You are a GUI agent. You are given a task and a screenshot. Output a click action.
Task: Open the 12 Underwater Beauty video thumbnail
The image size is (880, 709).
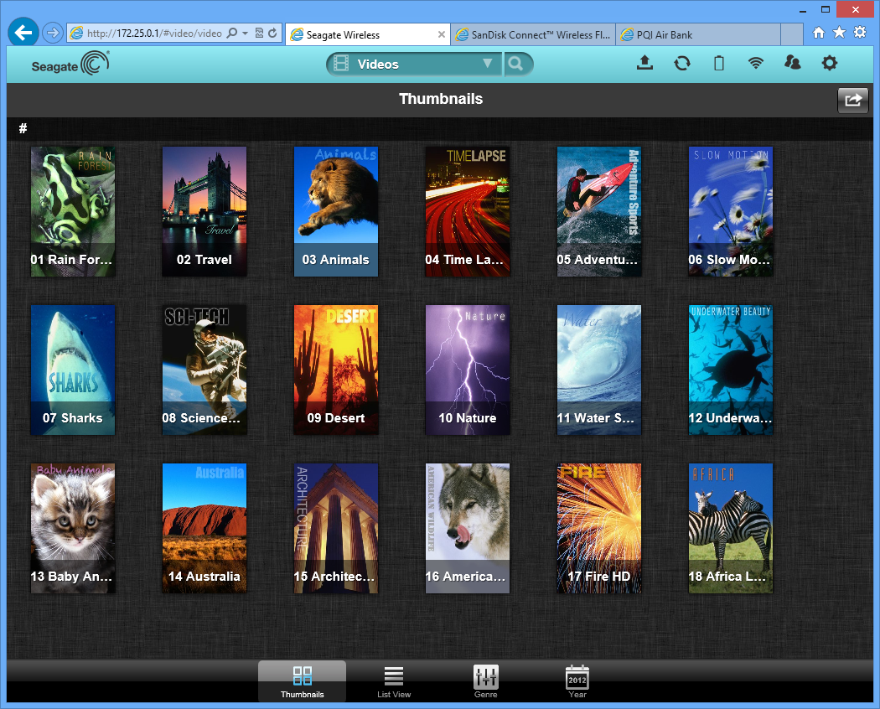tap(731, 370)
